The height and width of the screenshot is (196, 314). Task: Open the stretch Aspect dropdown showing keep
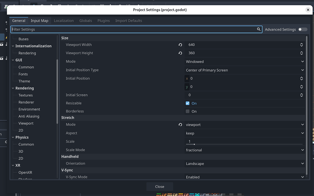pyautogui.click(x=245, y=133)
